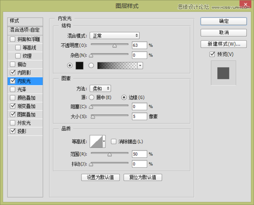Select 样式 in the styles list
This screenshot has height=205, width=254.
pyautogui.click(x=25, y=22)
